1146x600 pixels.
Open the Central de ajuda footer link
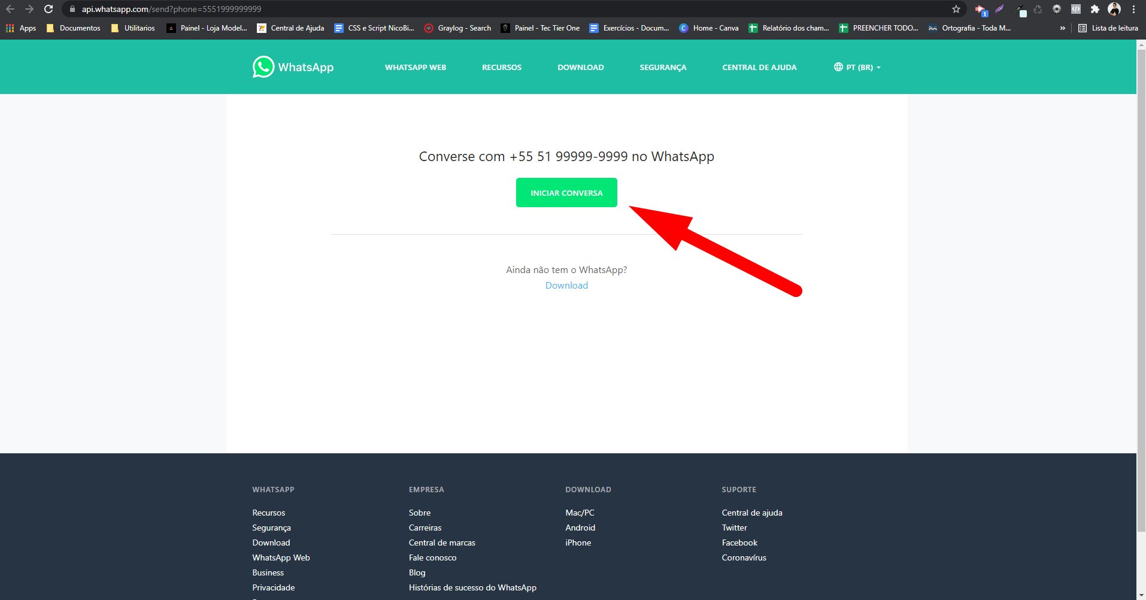752,513
